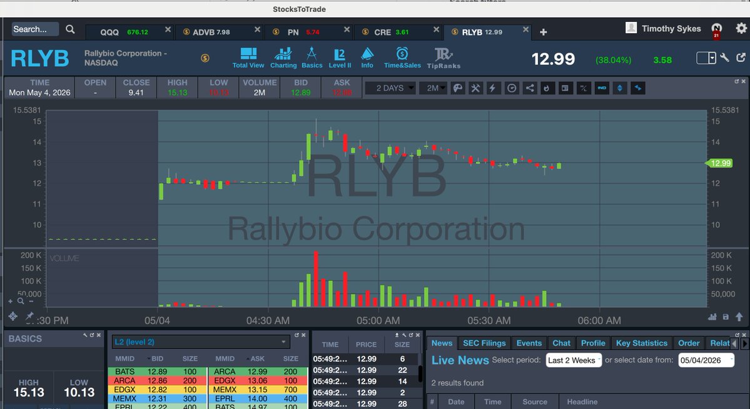This screenshot has width=750, height=409.
Task: Toggle the blue horizontal arrows button
Action: click(x=637, y=88)
